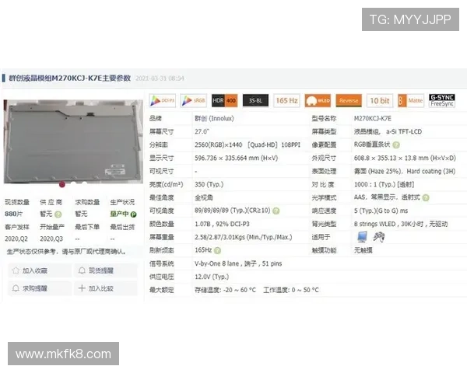This screenshot has height=373, width=467.
Task: Click help icon beside supplier 暂无
Action: click(x=58, y=214)
